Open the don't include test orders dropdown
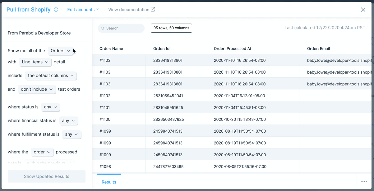374x191 pixels. [x=37, y=89]
